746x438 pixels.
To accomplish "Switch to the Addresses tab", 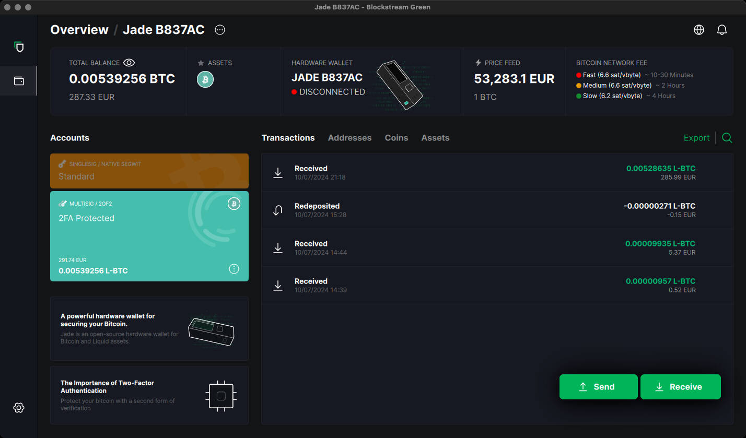I will point(349,138).
